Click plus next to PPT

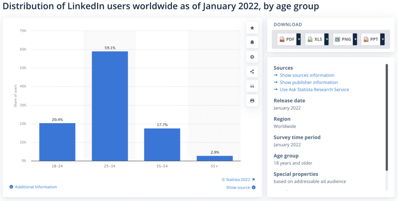click(382, 39)
